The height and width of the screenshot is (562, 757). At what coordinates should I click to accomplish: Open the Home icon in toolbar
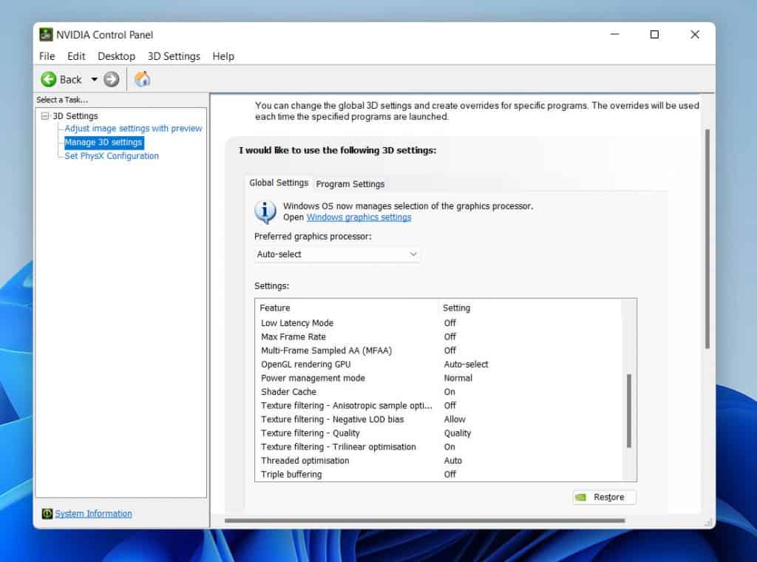coord(143,78)
